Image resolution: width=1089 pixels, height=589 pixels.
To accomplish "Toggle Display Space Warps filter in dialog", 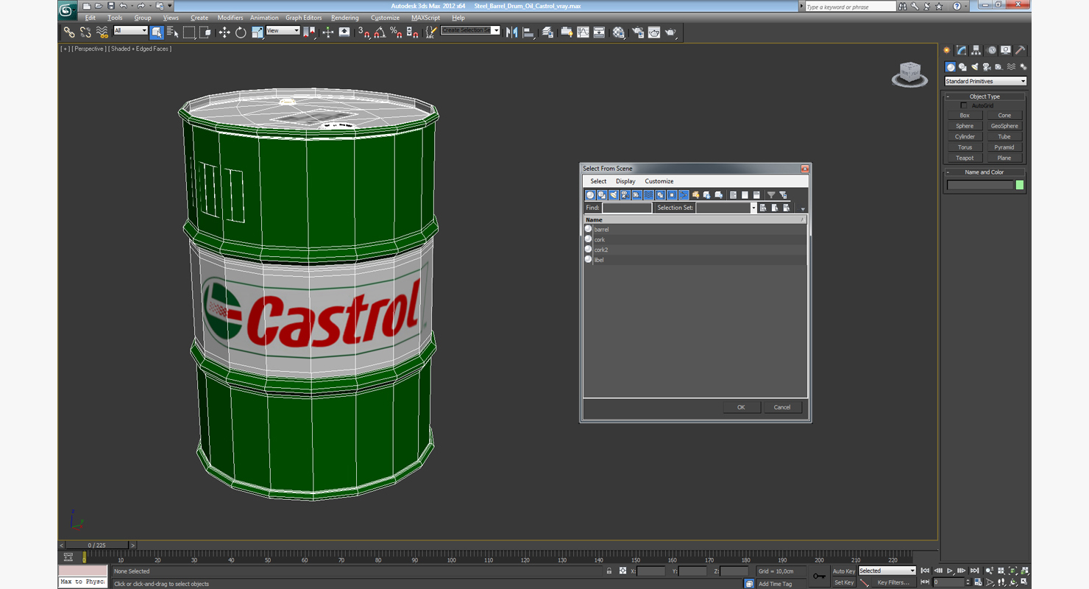I will pos(649,195).
